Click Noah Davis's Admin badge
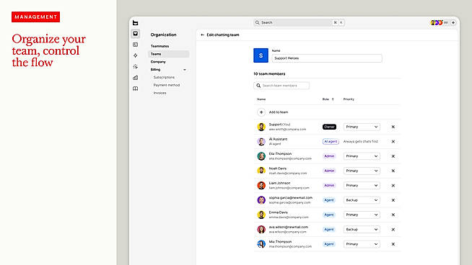472x265 pixels. tap(329, 171)
